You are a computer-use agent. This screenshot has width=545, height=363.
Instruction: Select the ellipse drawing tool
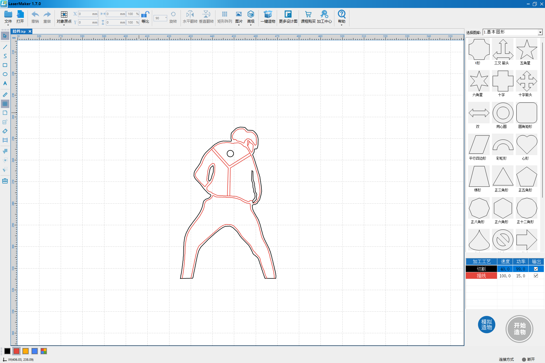5,74
